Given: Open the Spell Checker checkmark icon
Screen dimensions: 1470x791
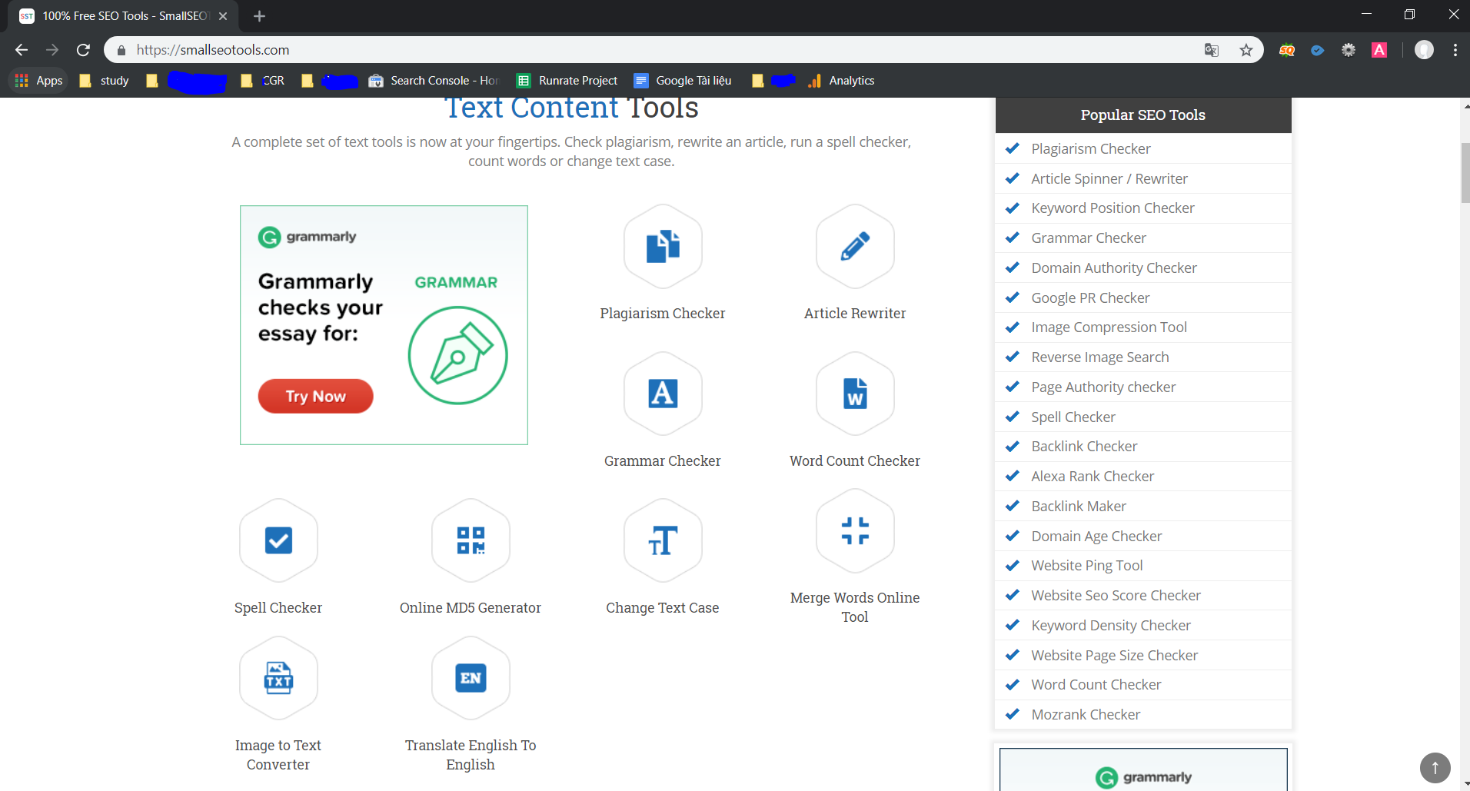Looking at the screenshot, I should [278, 540].
